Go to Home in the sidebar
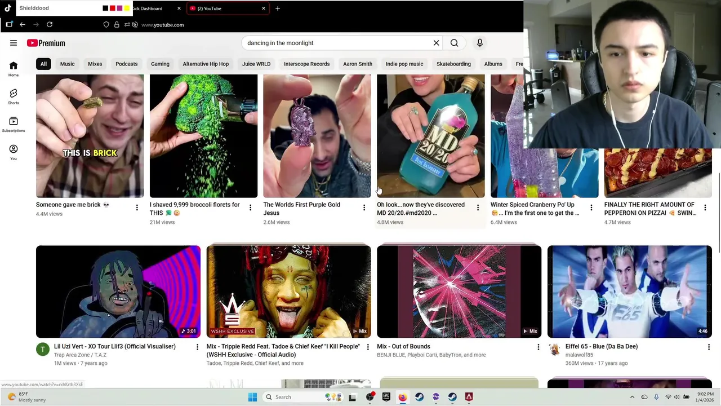 point(14,69)
